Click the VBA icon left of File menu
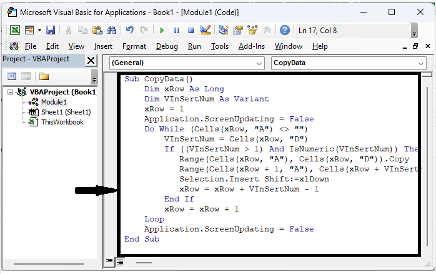436x274 pixels. point(14,46)
